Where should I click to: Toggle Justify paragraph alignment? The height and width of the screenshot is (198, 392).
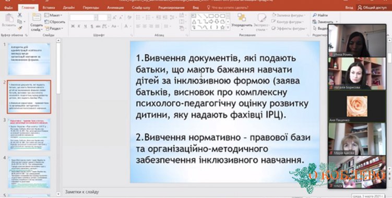point(158,26)
